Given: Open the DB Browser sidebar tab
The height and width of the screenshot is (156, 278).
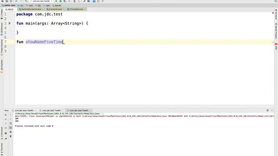Looking at the screenshot, I should pos(2,29).
